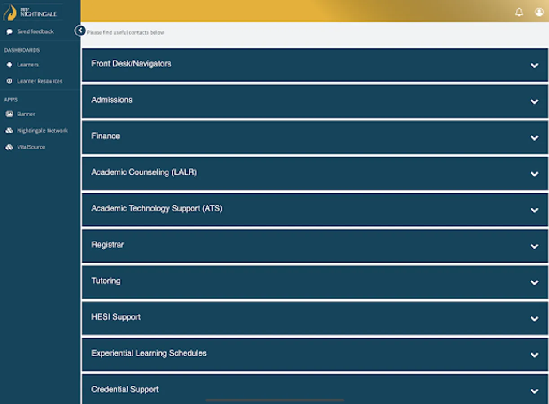The image size is (549, 404).
Task: Go to Learners dashboard
Action: 28,65
